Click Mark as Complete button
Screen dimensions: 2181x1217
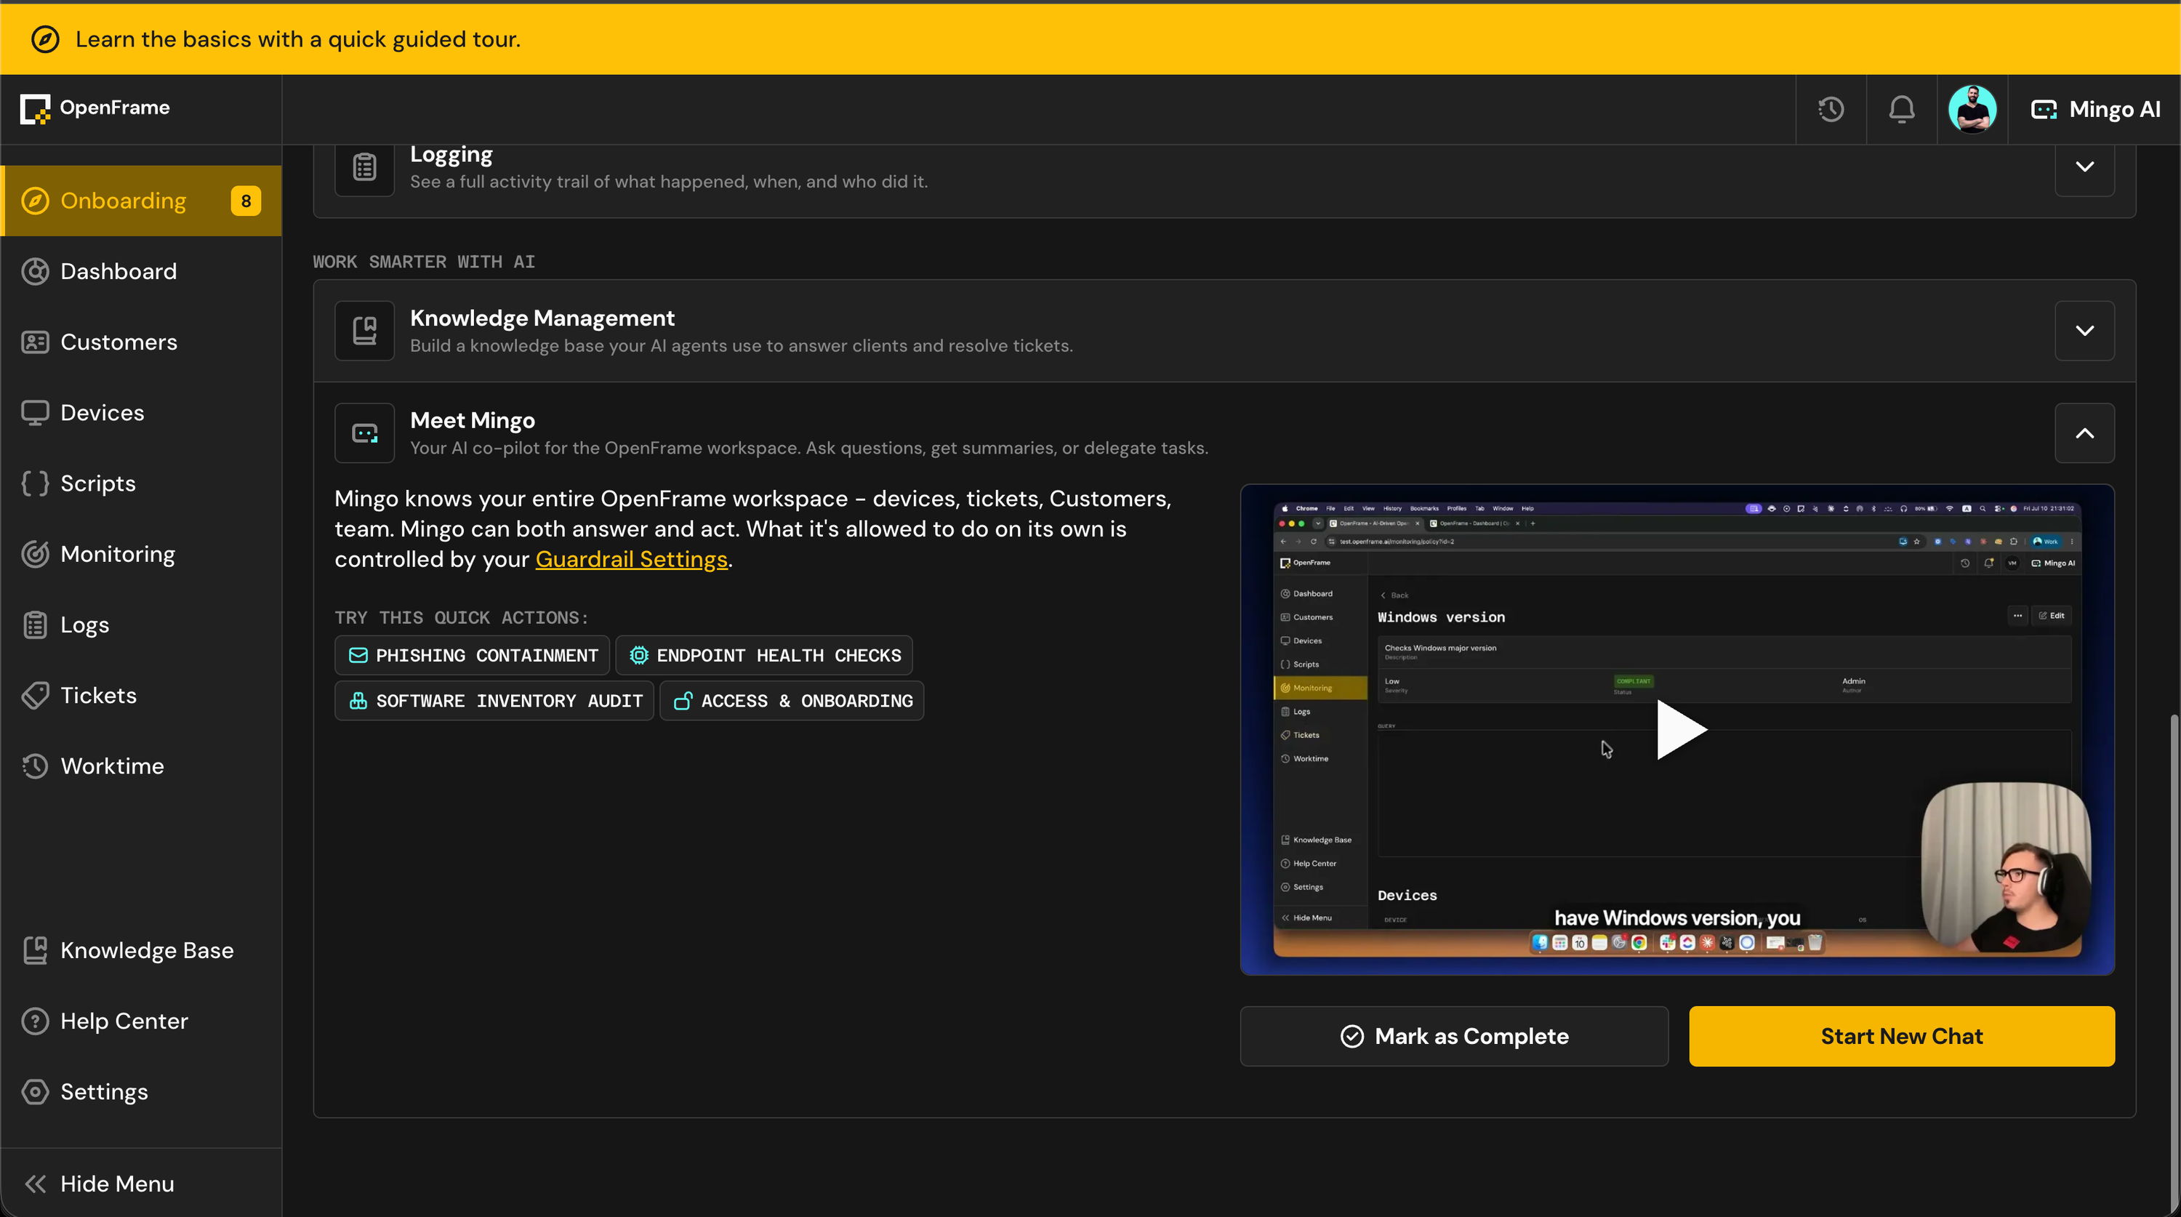click(1454, 1037)
